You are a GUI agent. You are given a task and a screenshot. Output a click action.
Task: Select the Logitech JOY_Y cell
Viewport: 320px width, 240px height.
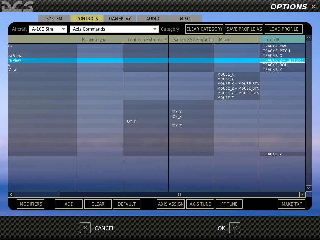click(x=146, y=121)
